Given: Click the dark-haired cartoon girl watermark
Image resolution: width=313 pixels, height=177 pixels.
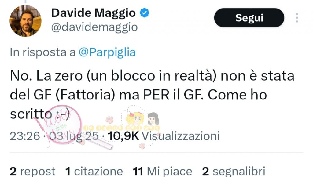Looking at the screenshot, I should (x=153, y=118).
